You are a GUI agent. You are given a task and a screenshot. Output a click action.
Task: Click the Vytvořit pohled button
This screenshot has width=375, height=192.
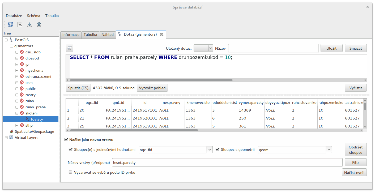152,88
